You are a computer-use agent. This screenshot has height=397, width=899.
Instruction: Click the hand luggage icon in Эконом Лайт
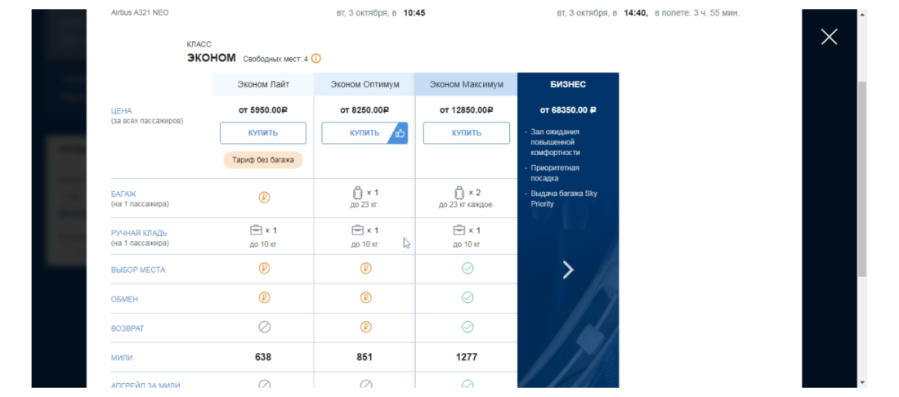[256, 230]
